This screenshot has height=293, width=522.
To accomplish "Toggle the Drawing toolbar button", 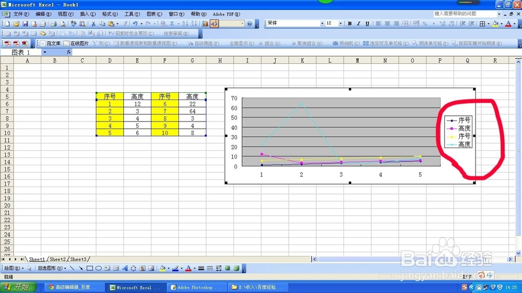I will (x=214, y=23).
